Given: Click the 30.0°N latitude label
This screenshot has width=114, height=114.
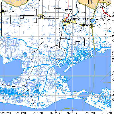Looking at the screenshot, I should pyautogui.click(x=113, y=17).
